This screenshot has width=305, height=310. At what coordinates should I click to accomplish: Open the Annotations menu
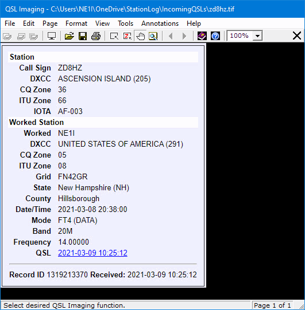click(x=160, y=23)
